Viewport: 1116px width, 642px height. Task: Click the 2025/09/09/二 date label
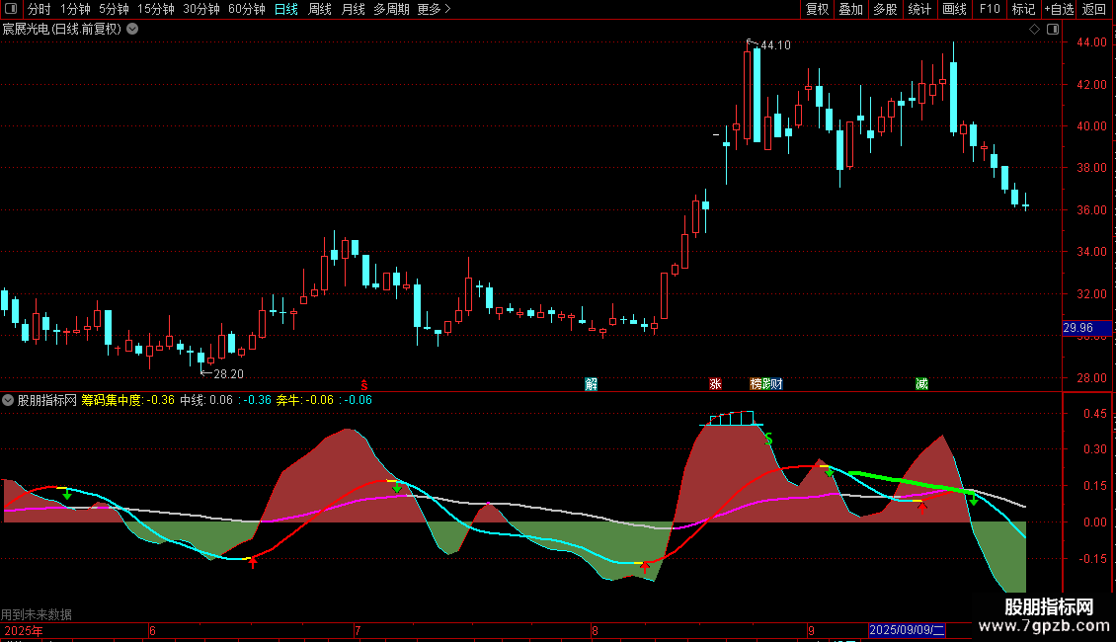click(907, 630)
